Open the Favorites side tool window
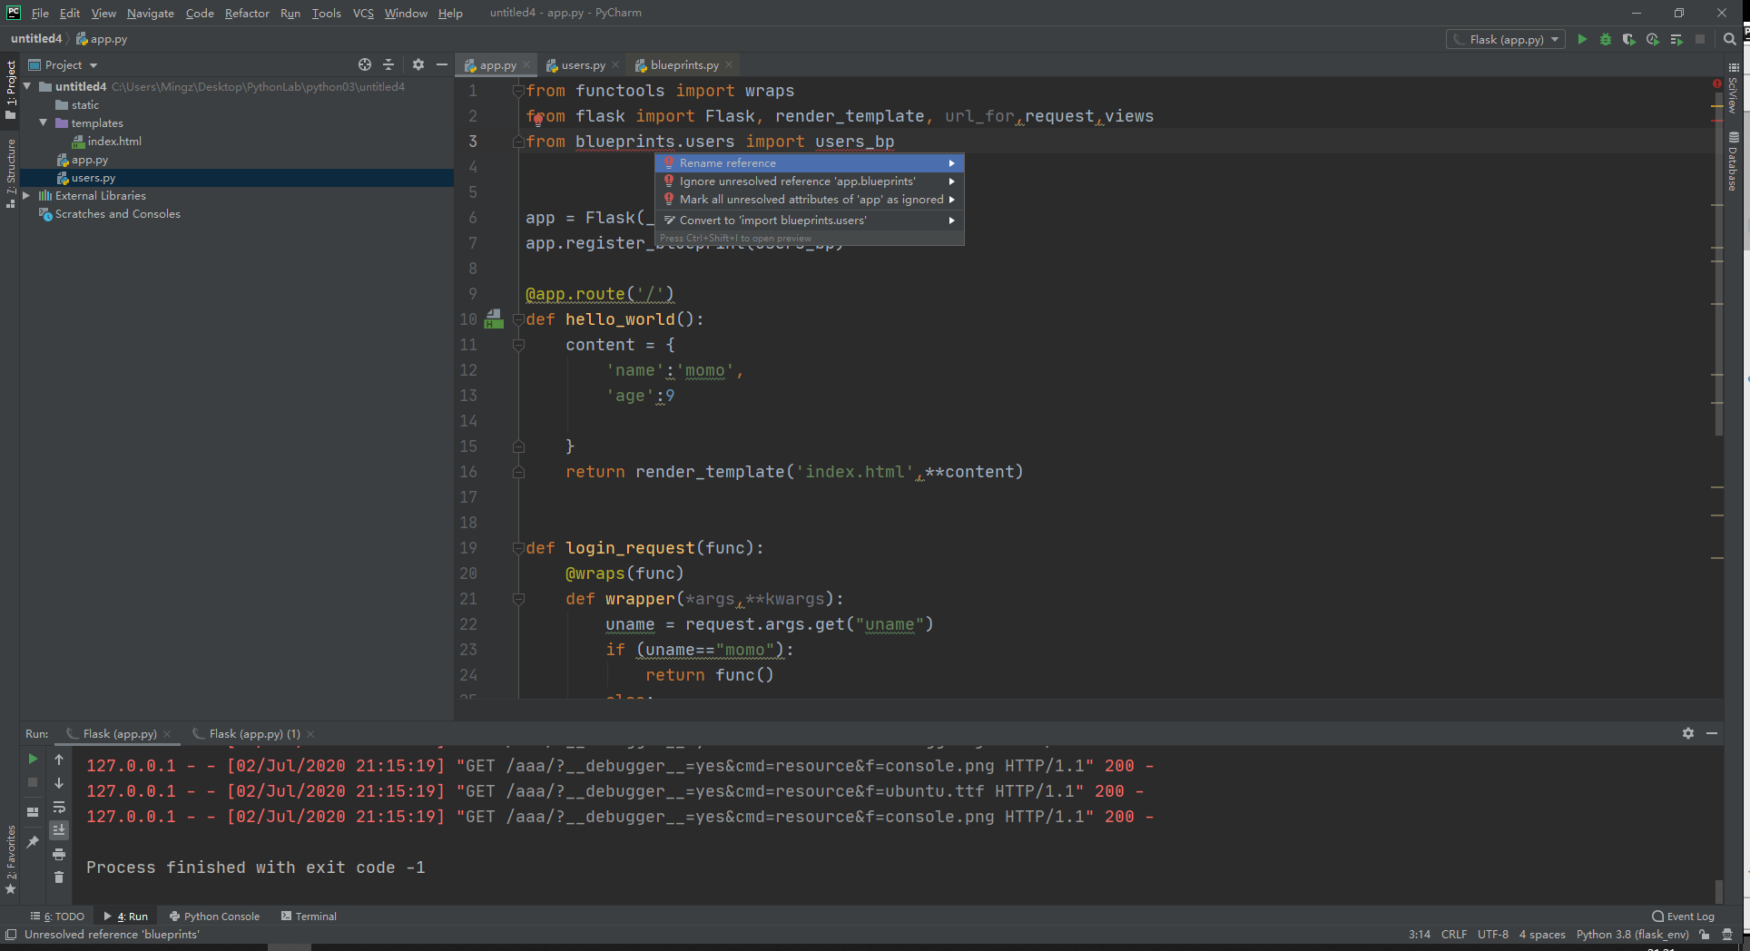Viewport: 1750px width, 951px height. [x=11, y=858]
